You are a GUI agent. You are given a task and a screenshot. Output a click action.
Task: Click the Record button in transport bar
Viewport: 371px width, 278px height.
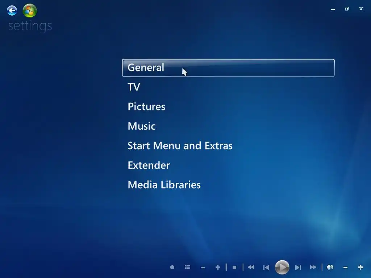172,268
